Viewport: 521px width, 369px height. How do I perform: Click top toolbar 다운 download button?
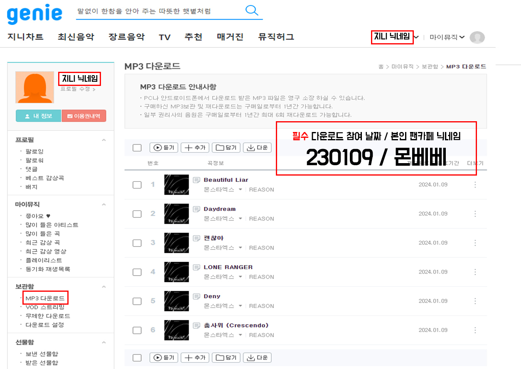point(257,147)
